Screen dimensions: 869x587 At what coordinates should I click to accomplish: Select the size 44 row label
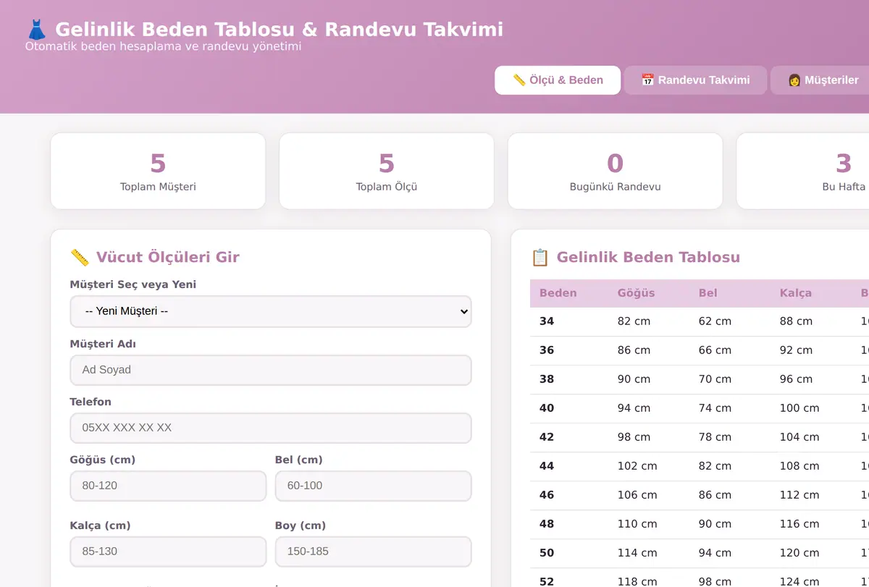pyautogui.click(x=546, y=466)
